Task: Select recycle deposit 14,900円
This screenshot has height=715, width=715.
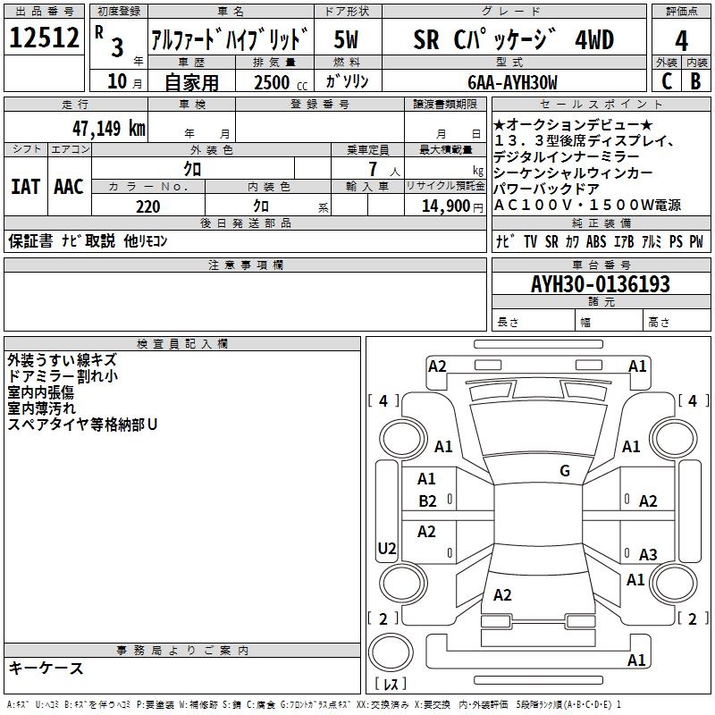Action: [x=452, y=206]
